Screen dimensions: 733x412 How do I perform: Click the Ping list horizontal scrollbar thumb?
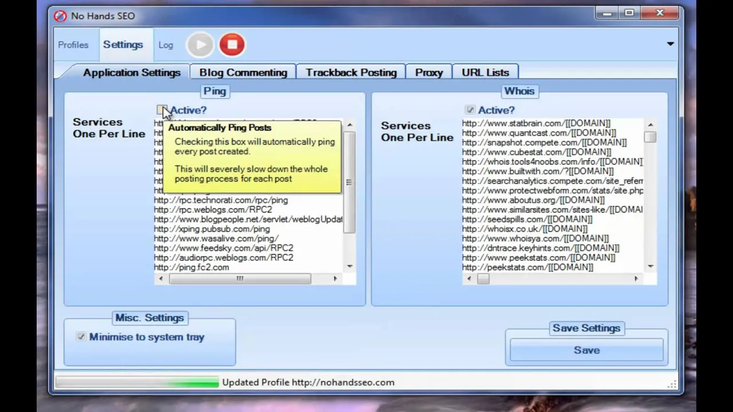click(240, 279)
